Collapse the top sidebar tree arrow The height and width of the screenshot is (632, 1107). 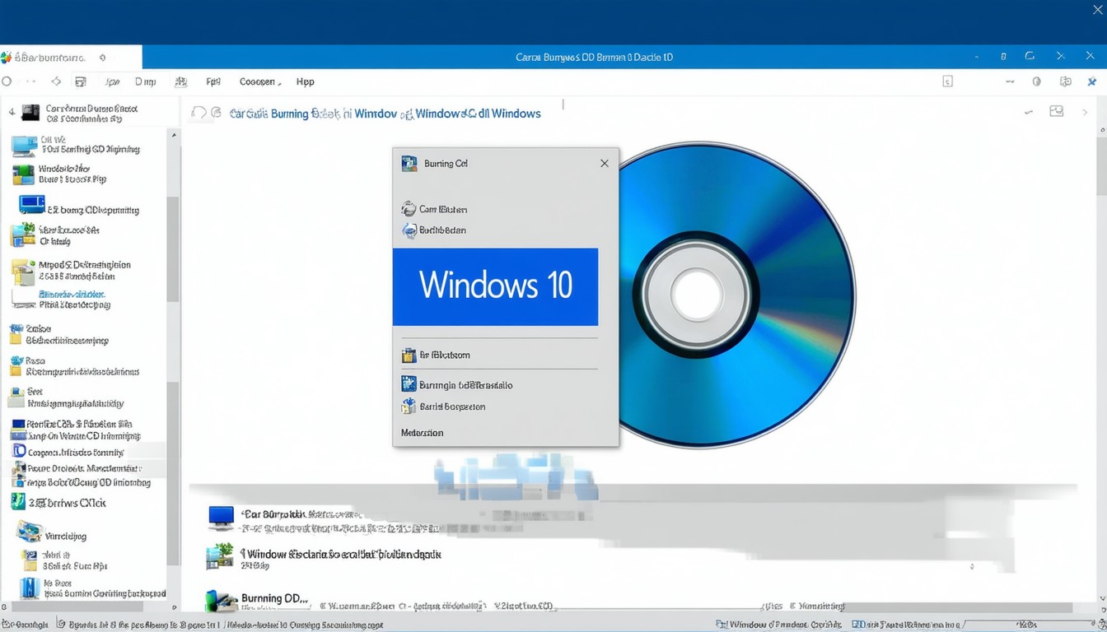[12, 112]
